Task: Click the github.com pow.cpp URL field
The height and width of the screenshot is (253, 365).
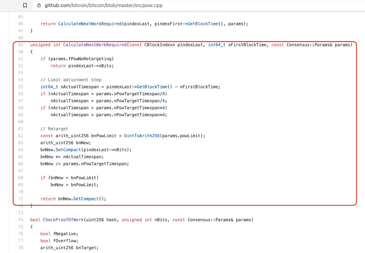Action: coord(104,5)
